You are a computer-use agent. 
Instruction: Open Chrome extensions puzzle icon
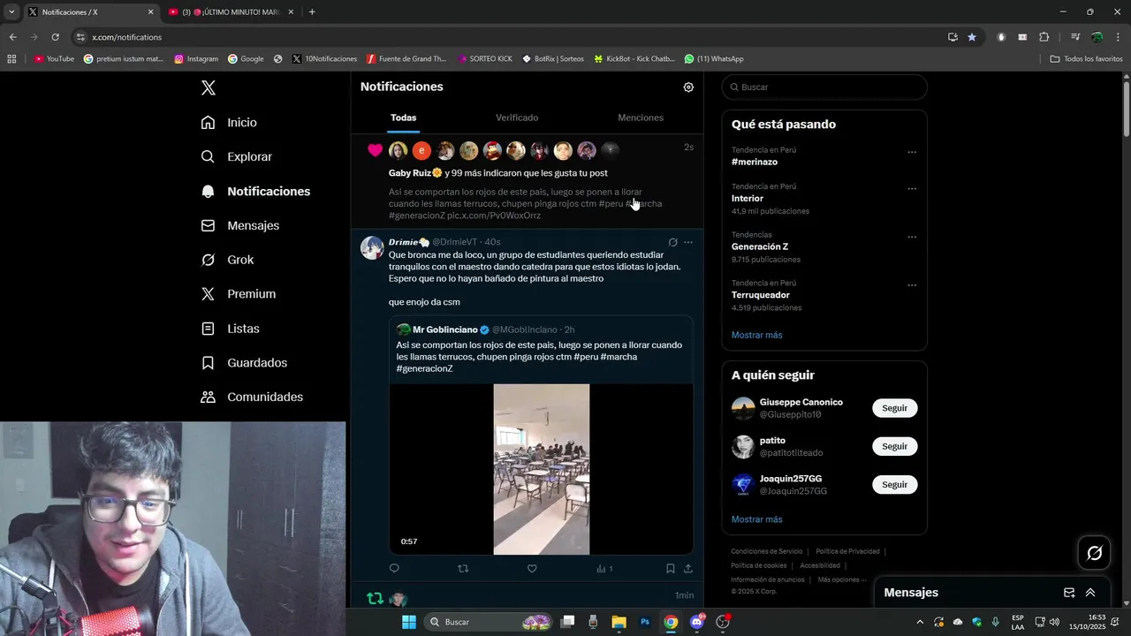coord(1044,37)
